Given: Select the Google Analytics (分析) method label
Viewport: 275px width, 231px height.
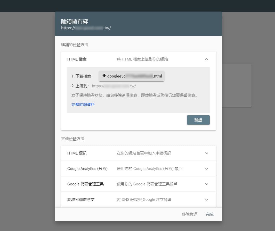Looking at the screenshot, I should coord(87,169).
